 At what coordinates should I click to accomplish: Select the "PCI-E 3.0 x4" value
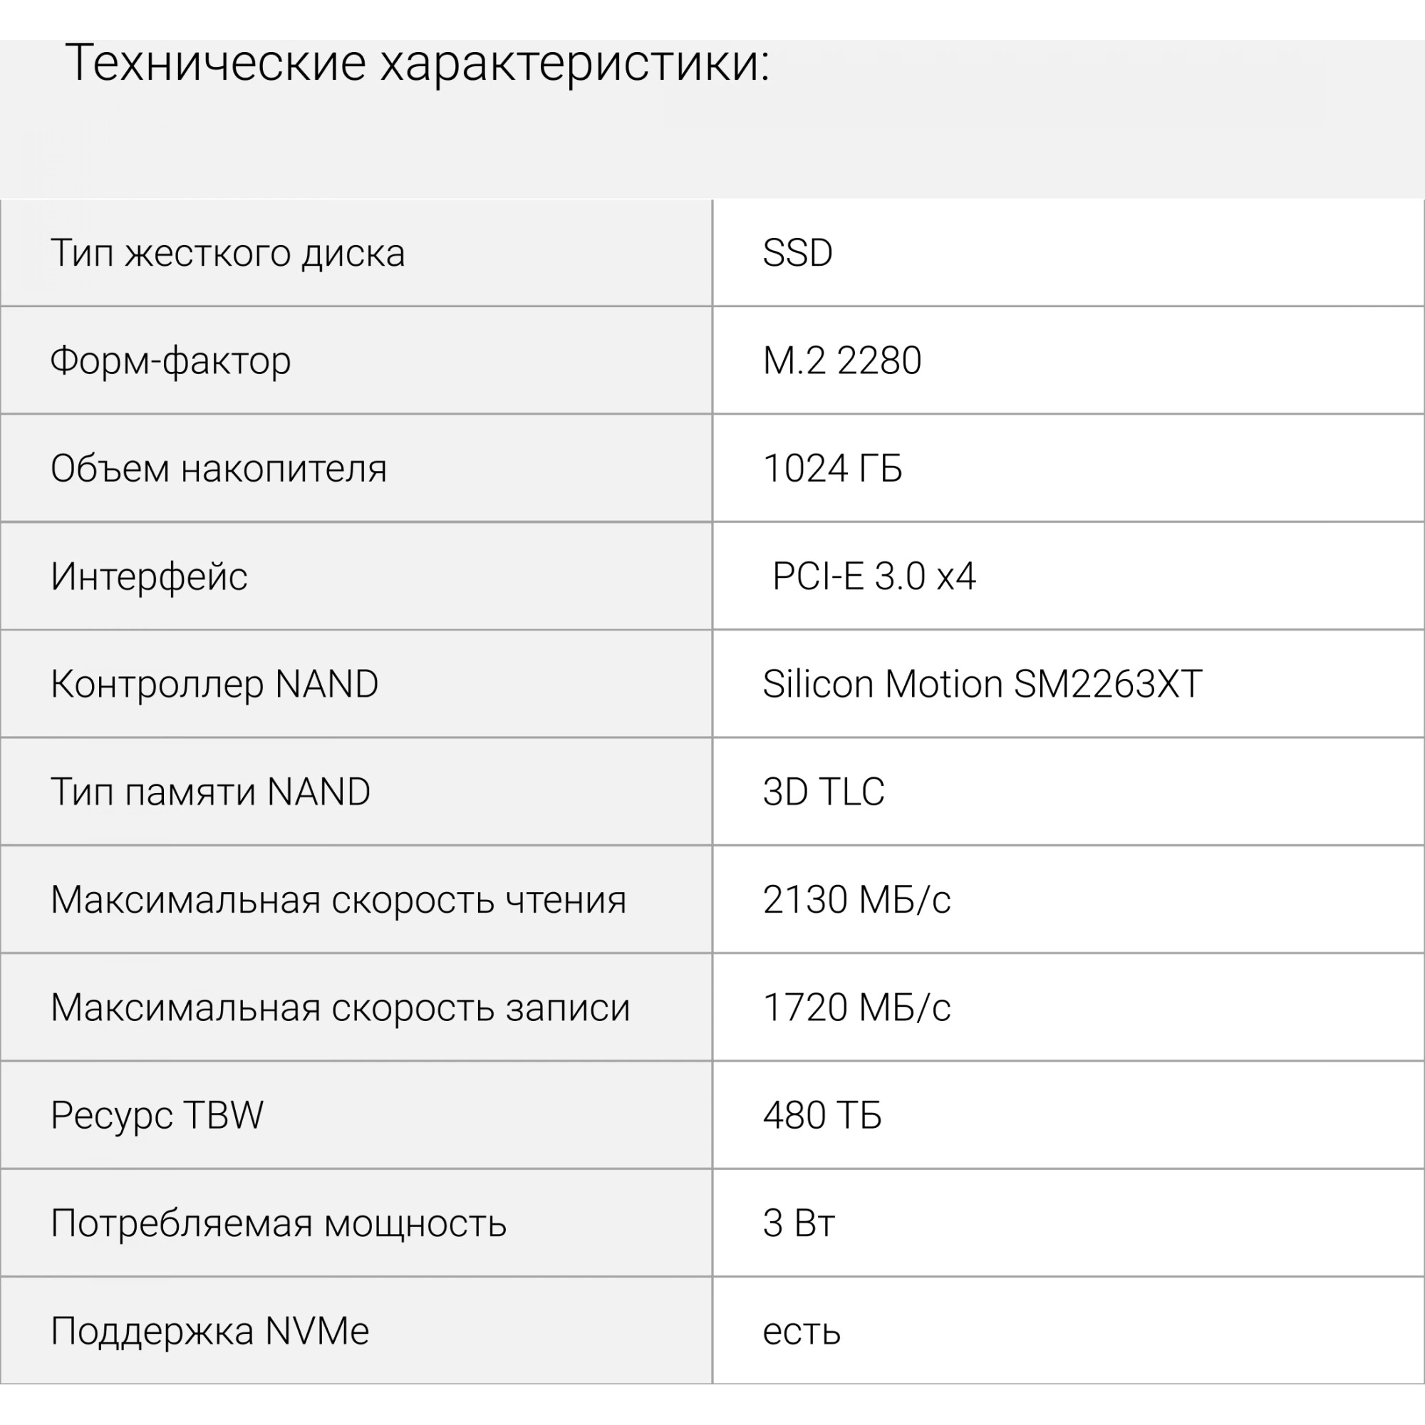click(x=874, y=576)
